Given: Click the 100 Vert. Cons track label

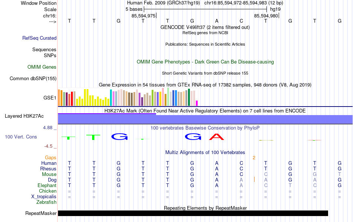Looking at the screenshot, I should click(x=21, y=137).
